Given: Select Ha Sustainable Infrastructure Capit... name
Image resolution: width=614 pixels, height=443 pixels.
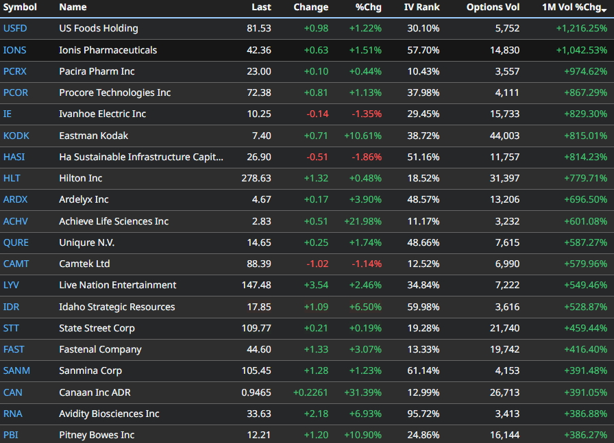Looking at the screenshot, I should tap(141, 157).
